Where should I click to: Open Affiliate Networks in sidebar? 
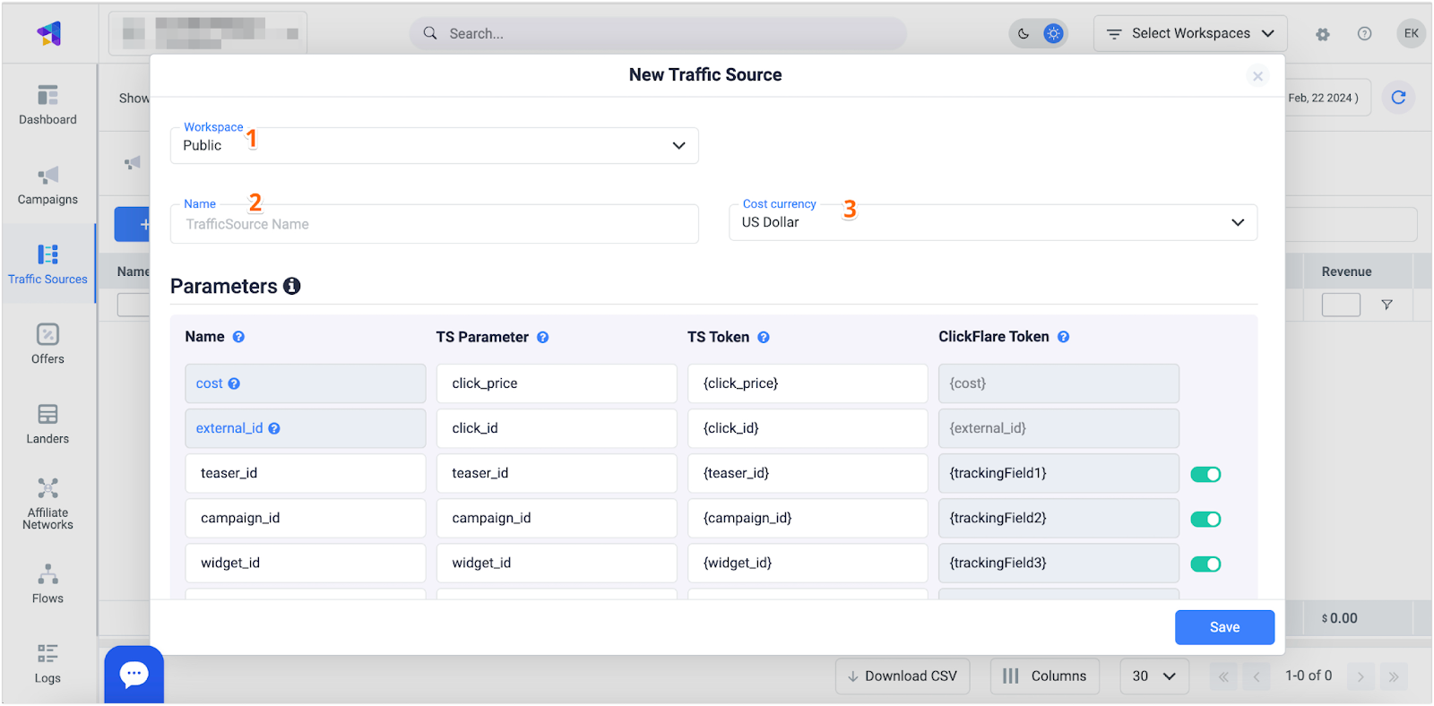(48, 504)
